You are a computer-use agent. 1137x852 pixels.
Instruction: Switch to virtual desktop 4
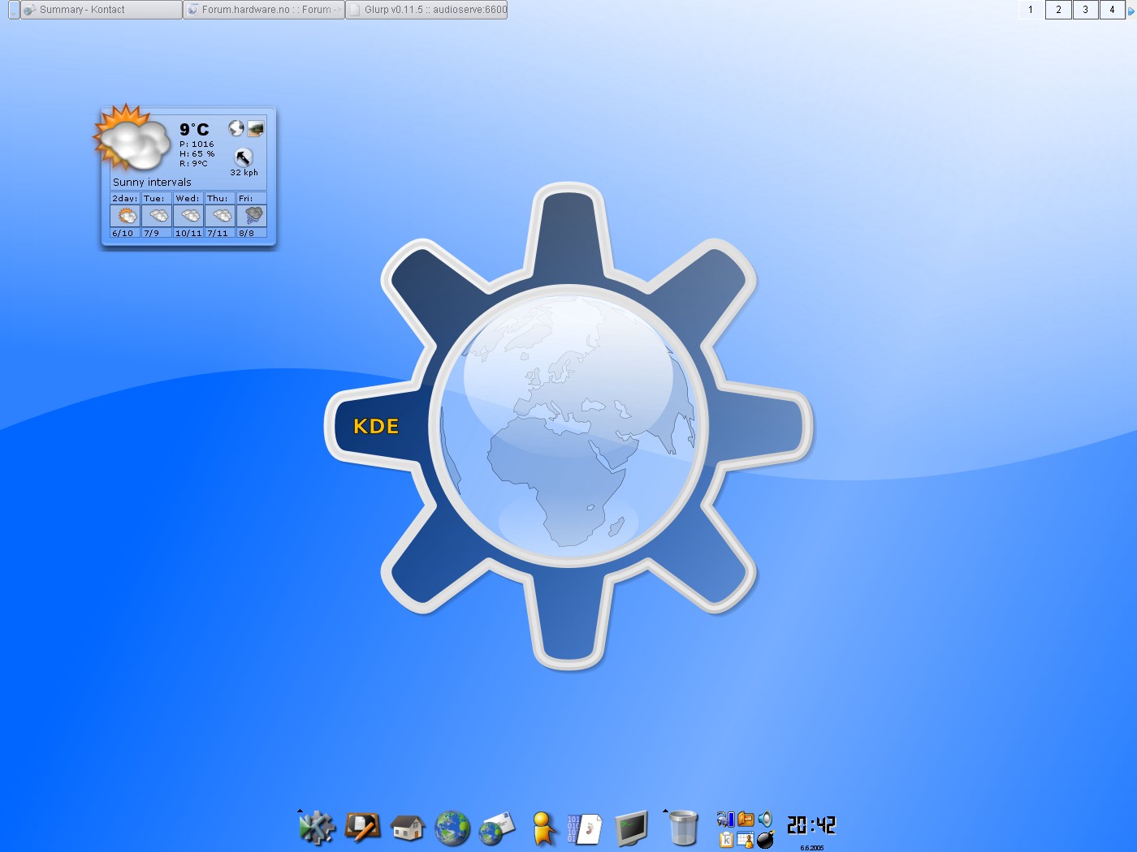point(1112,10)
